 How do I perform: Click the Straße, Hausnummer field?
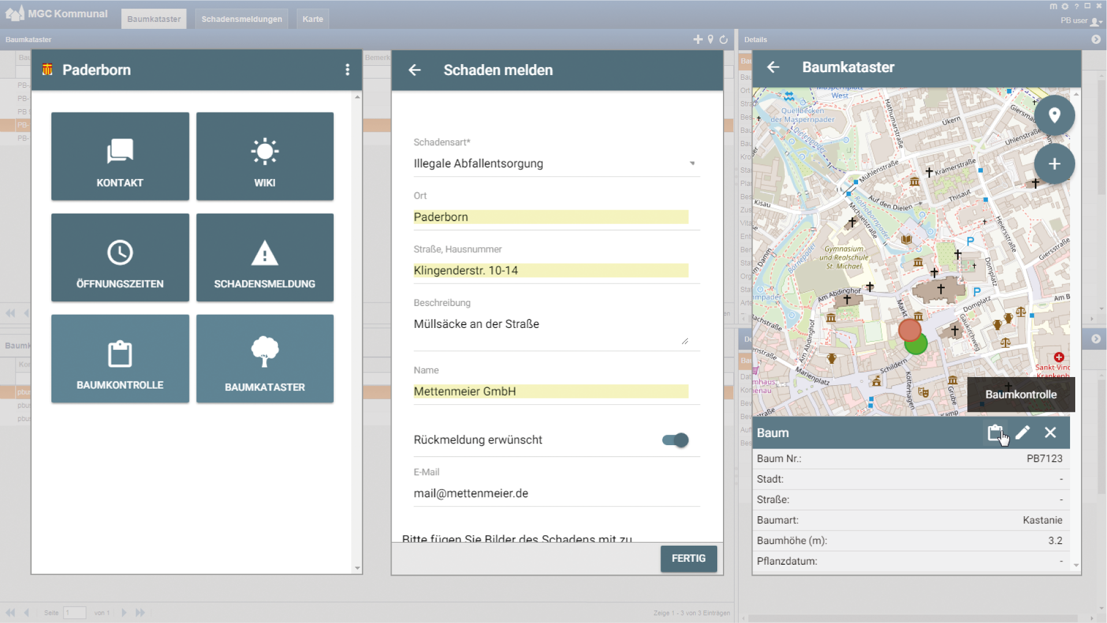pyautogui.click(x=551, y=270)
